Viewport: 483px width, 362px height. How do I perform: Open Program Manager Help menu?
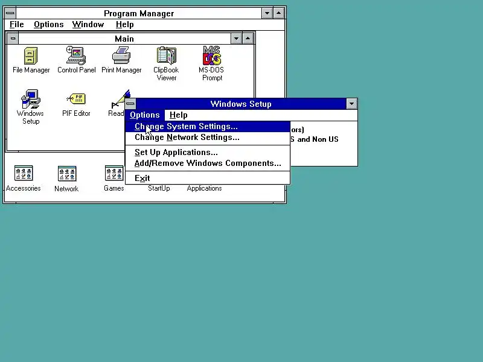point(125,25)
